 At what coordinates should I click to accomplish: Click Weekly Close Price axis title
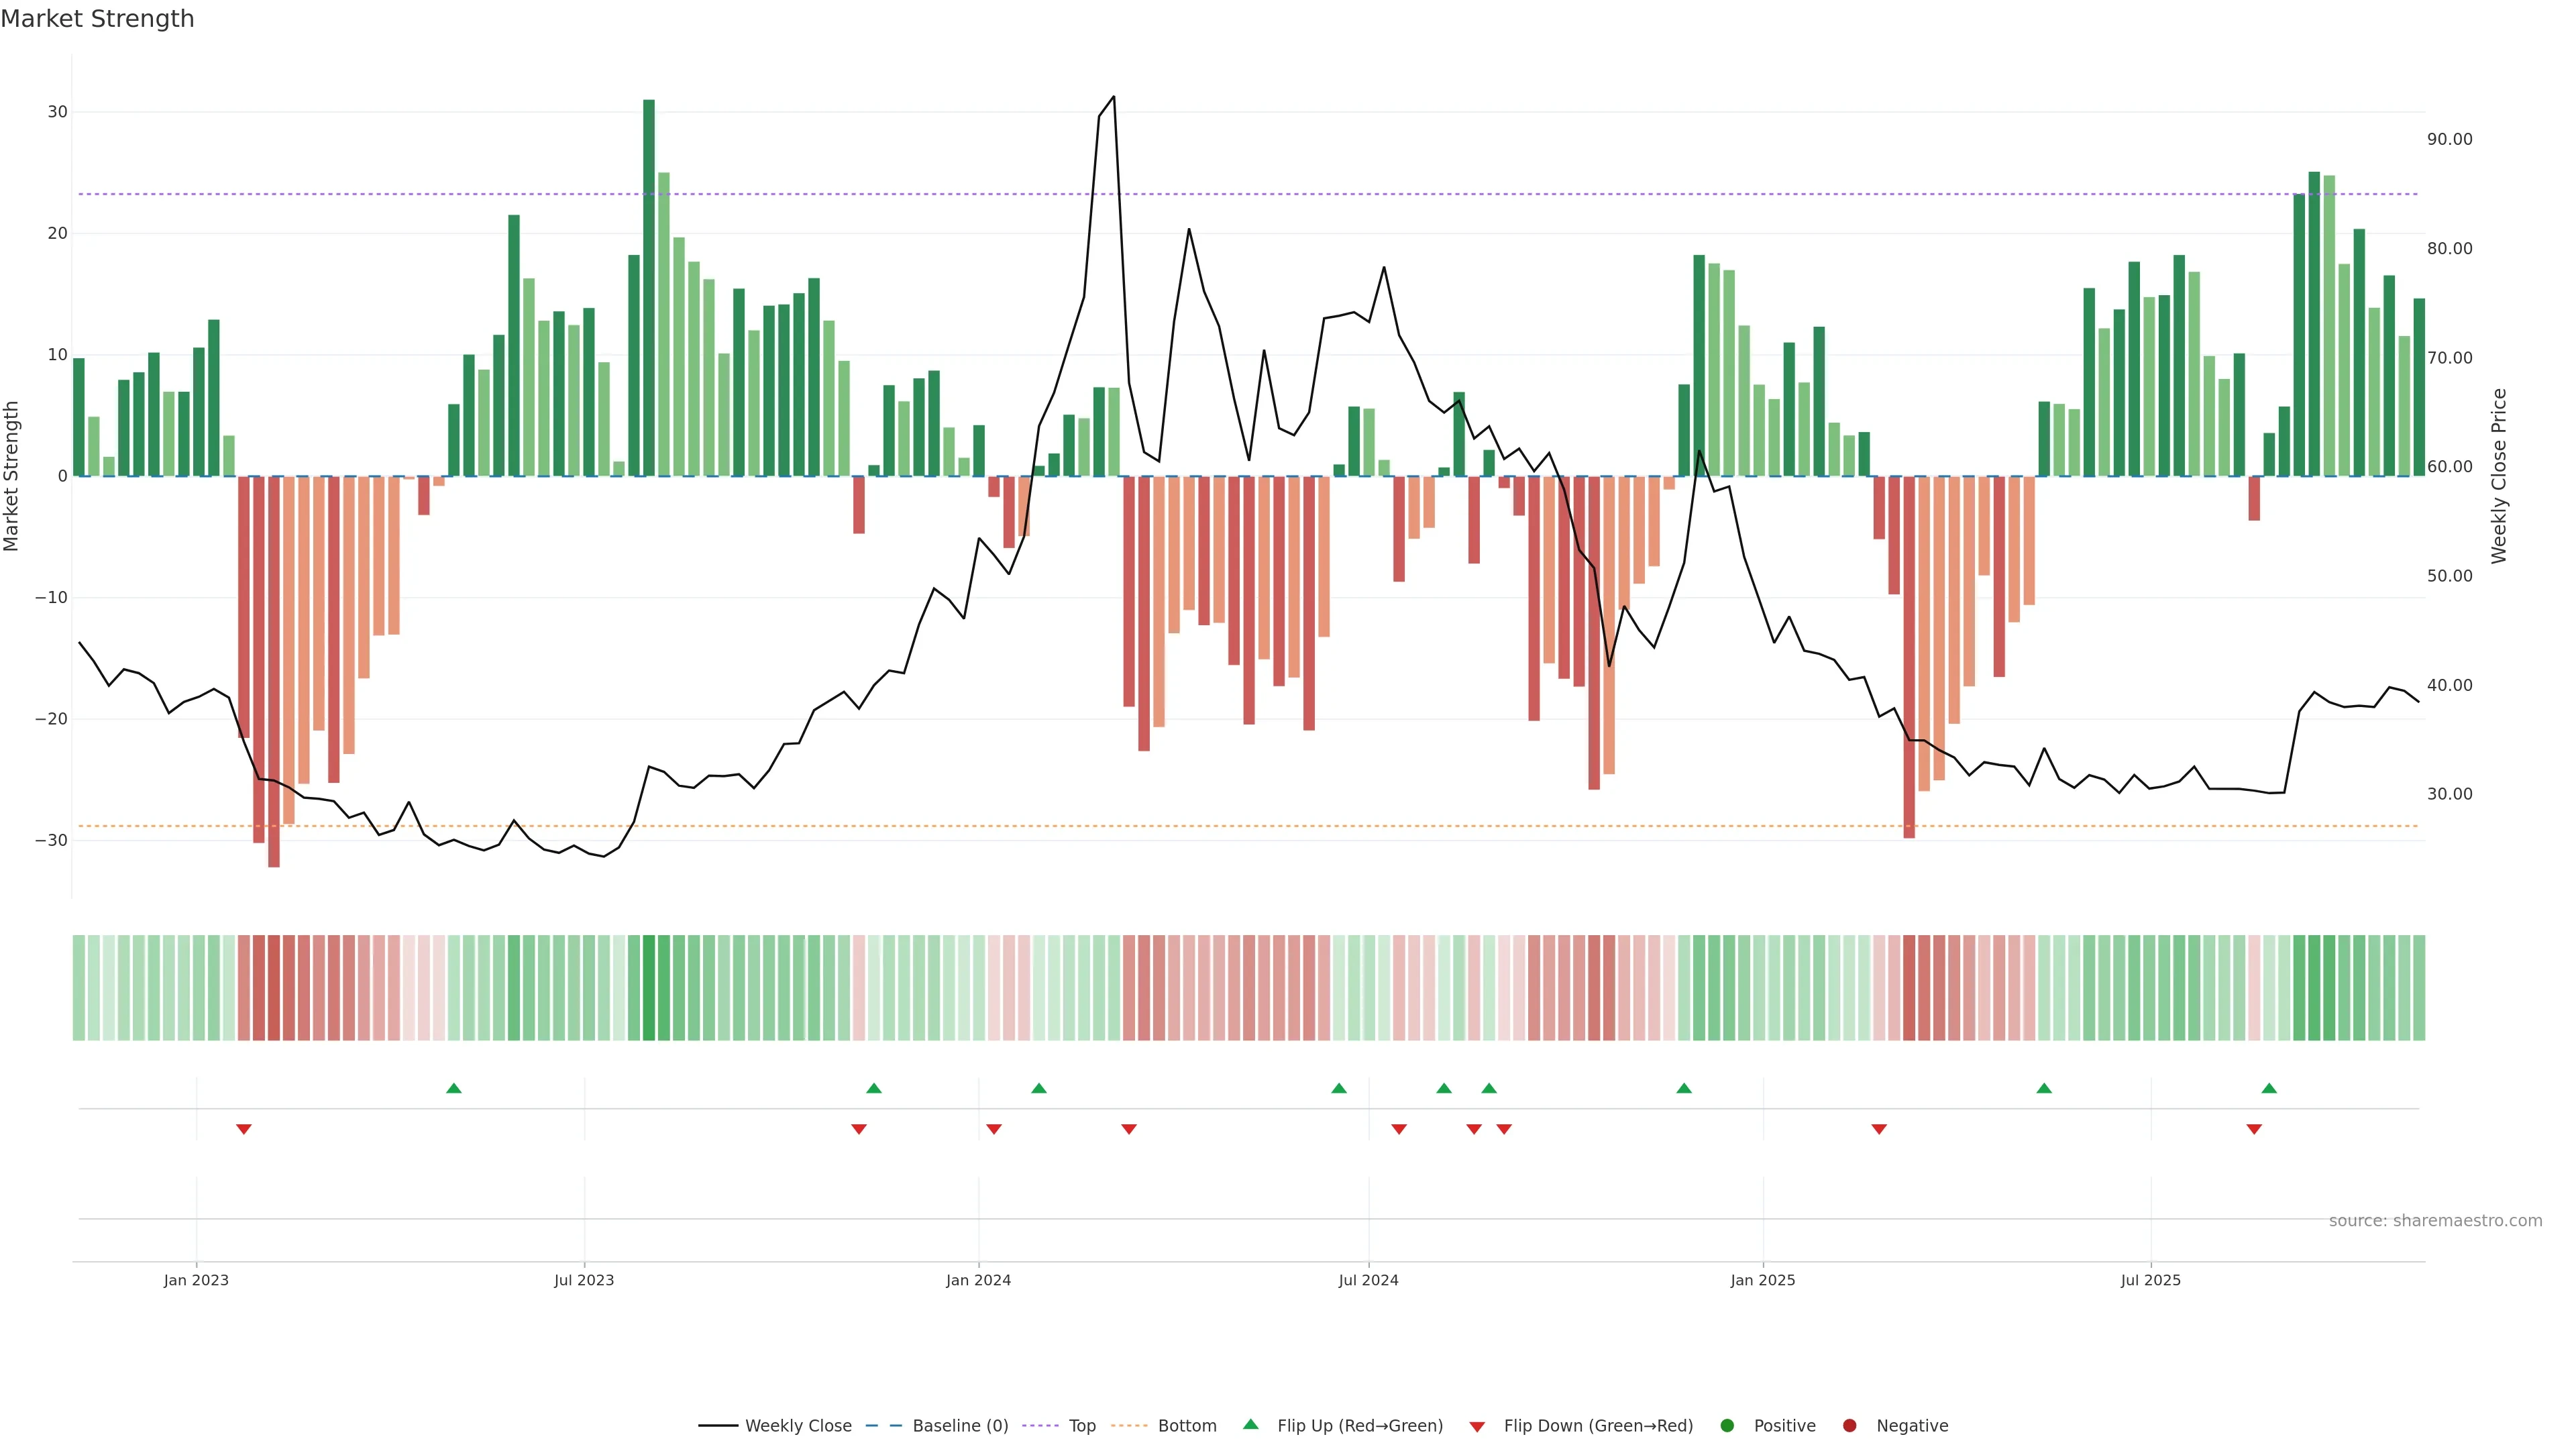[2499, 476]
